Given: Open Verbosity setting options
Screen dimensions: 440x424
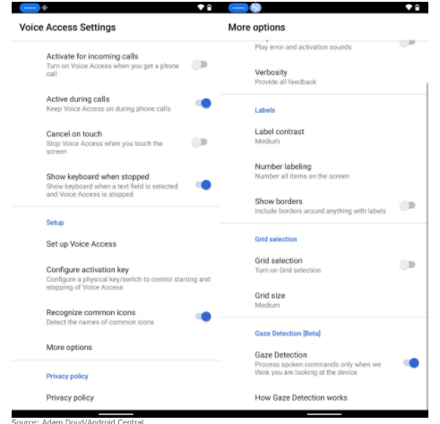Looking at the screenshot, I should (324, 77).
